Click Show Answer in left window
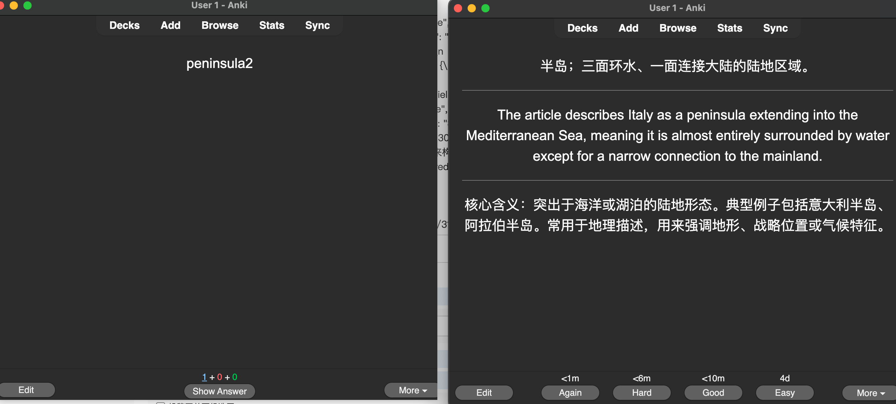This screenshot has width=896, height=404. [219, 391]
